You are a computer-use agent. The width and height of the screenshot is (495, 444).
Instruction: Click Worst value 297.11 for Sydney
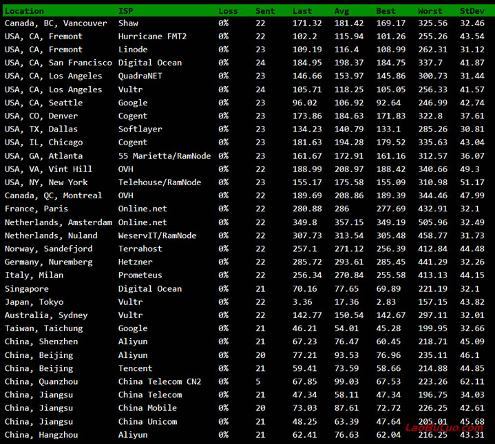point(432,315)
